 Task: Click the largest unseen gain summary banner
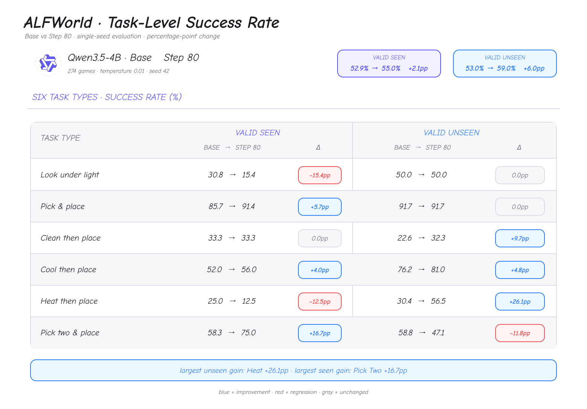click(x=293, y=370)
